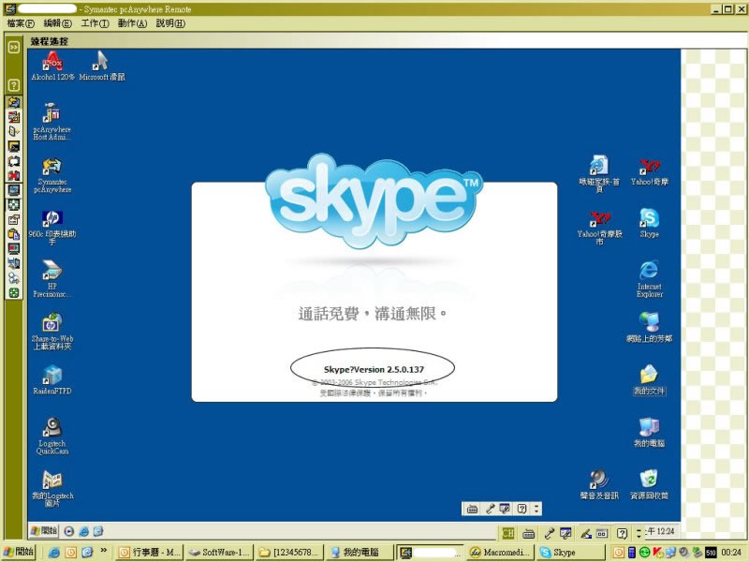Select the 我的Logitech圖片 desktop icon
The image size is (749, 562).
click(x=52, y=488)
